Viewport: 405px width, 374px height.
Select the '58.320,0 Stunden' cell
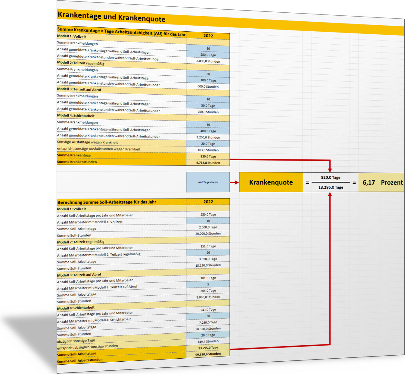[x=208, y=329]
